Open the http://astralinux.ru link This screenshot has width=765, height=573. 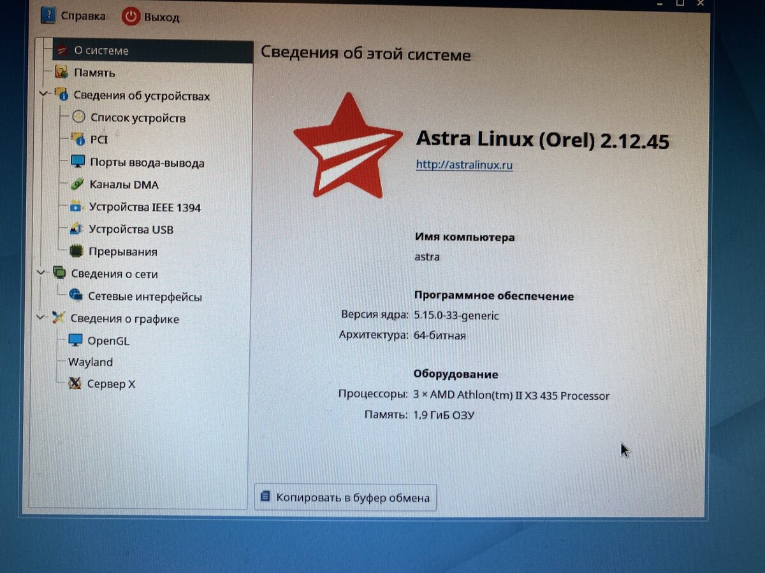click(464, 164)
